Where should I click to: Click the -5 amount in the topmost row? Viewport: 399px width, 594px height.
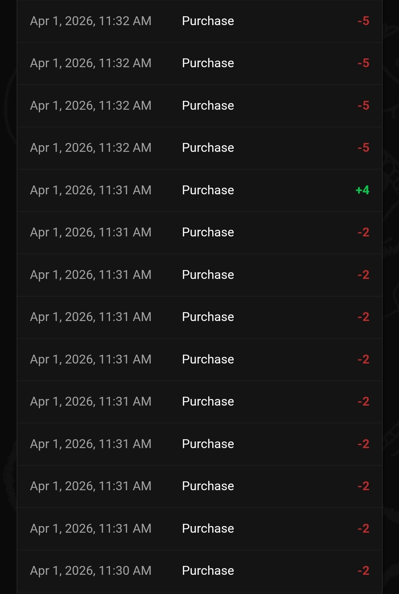364,21
